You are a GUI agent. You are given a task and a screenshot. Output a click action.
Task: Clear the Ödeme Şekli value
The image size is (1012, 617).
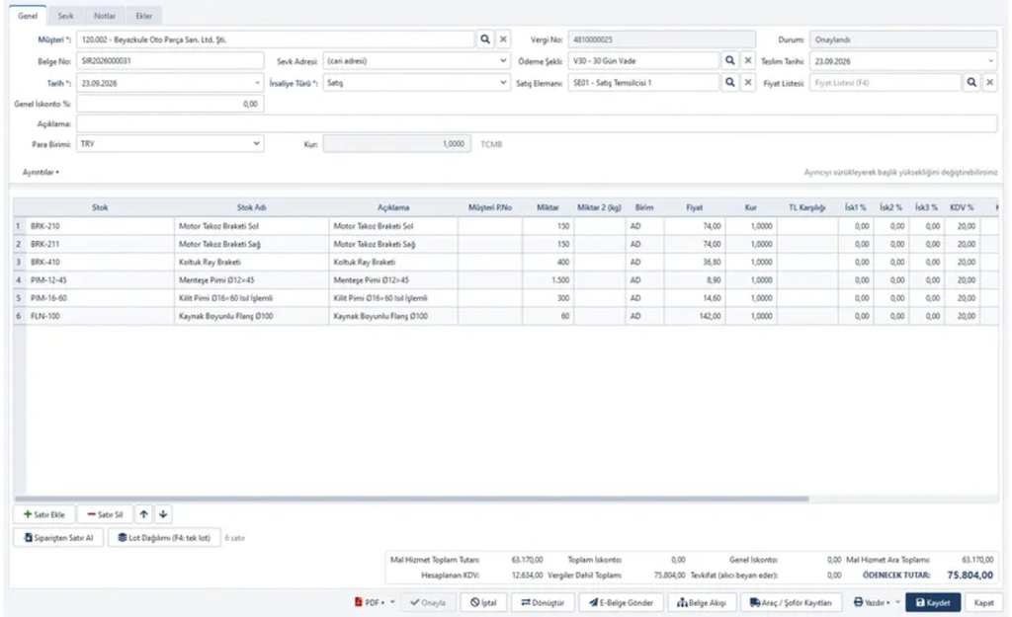[748, 60]
